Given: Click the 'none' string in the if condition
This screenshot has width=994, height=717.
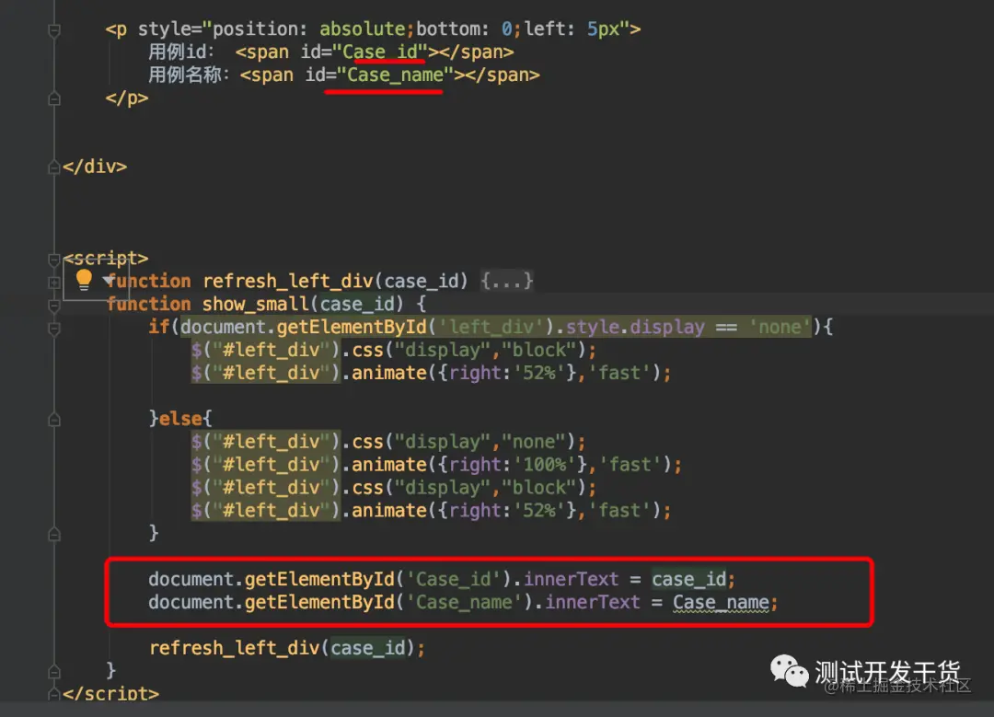Looking at the screenshot, I should [780, 327].
